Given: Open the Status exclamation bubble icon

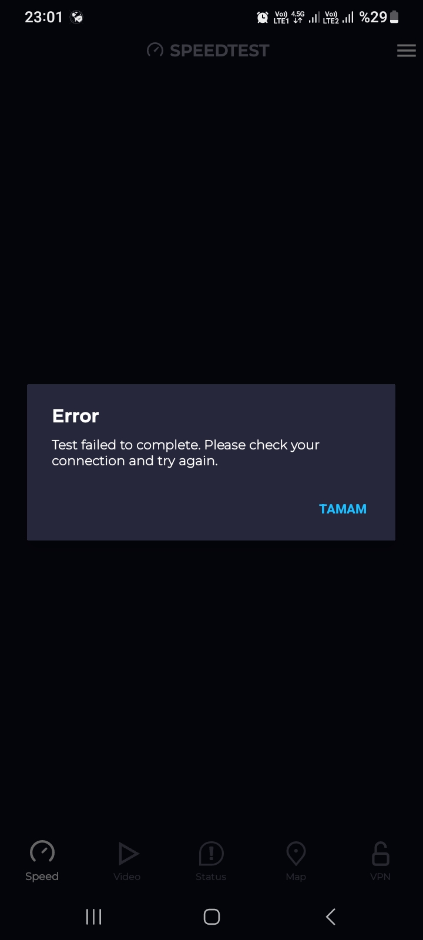Looking at the screenshot, I should click(x=211, y=854).
